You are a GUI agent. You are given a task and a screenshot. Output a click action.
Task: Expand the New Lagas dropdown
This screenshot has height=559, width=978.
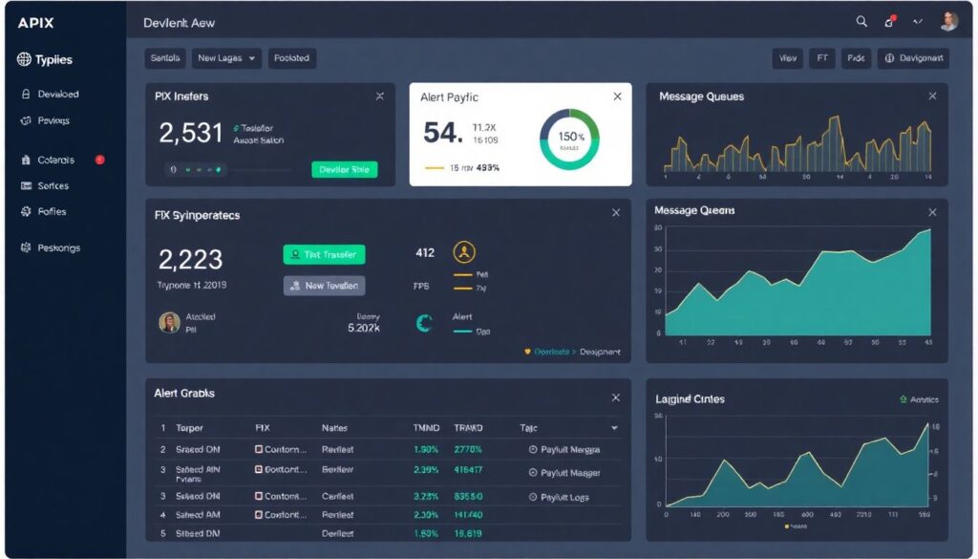(x=226, y=58)
